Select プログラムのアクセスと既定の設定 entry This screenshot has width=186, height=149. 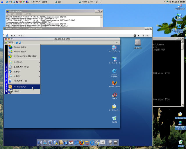(x=24, y=56)
